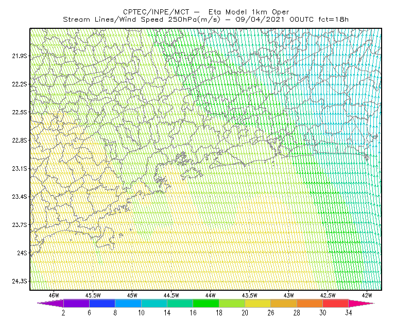Click the chart title 'Eta Model 1km Oper'

(249, 12)
